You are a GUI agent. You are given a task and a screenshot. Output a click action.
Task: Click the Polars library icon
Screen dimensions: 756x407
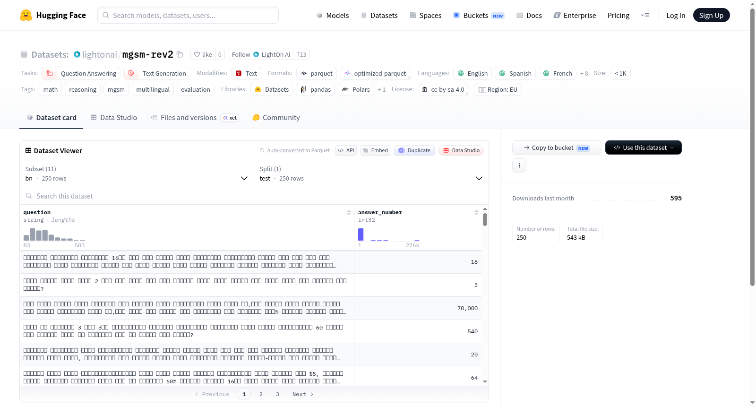click(x=345, y=89)
